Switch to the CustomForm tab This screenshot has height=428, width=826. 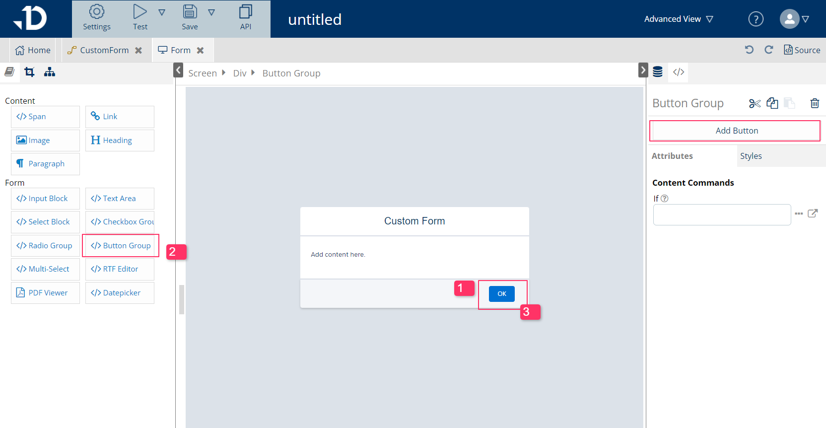click(x=103, y=50)
